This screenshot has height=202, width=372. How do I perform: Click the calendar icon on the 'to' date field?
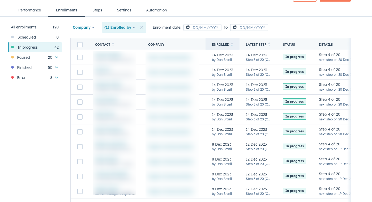235,27
